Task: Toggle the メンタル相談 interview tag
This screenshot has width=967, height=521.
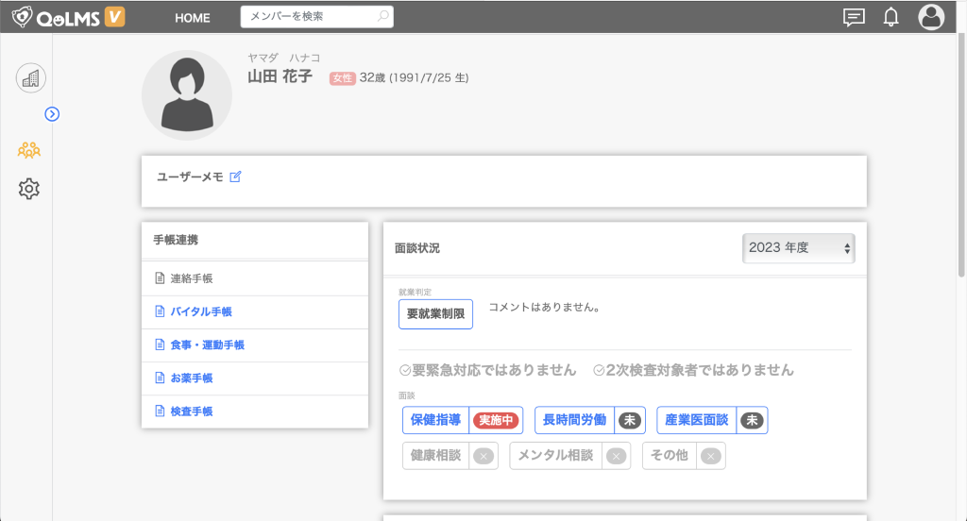Action: [568, 456]
